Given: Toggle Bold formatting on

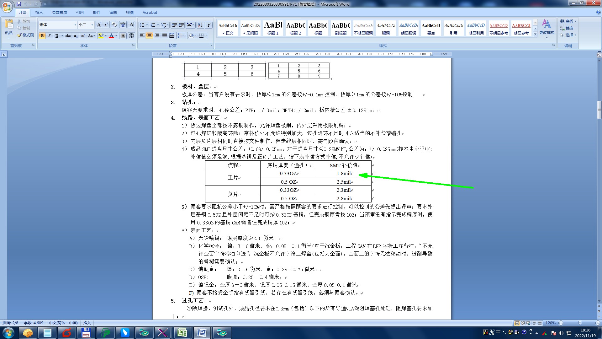Looking at the screenshot, I should (x=42, y=36).
